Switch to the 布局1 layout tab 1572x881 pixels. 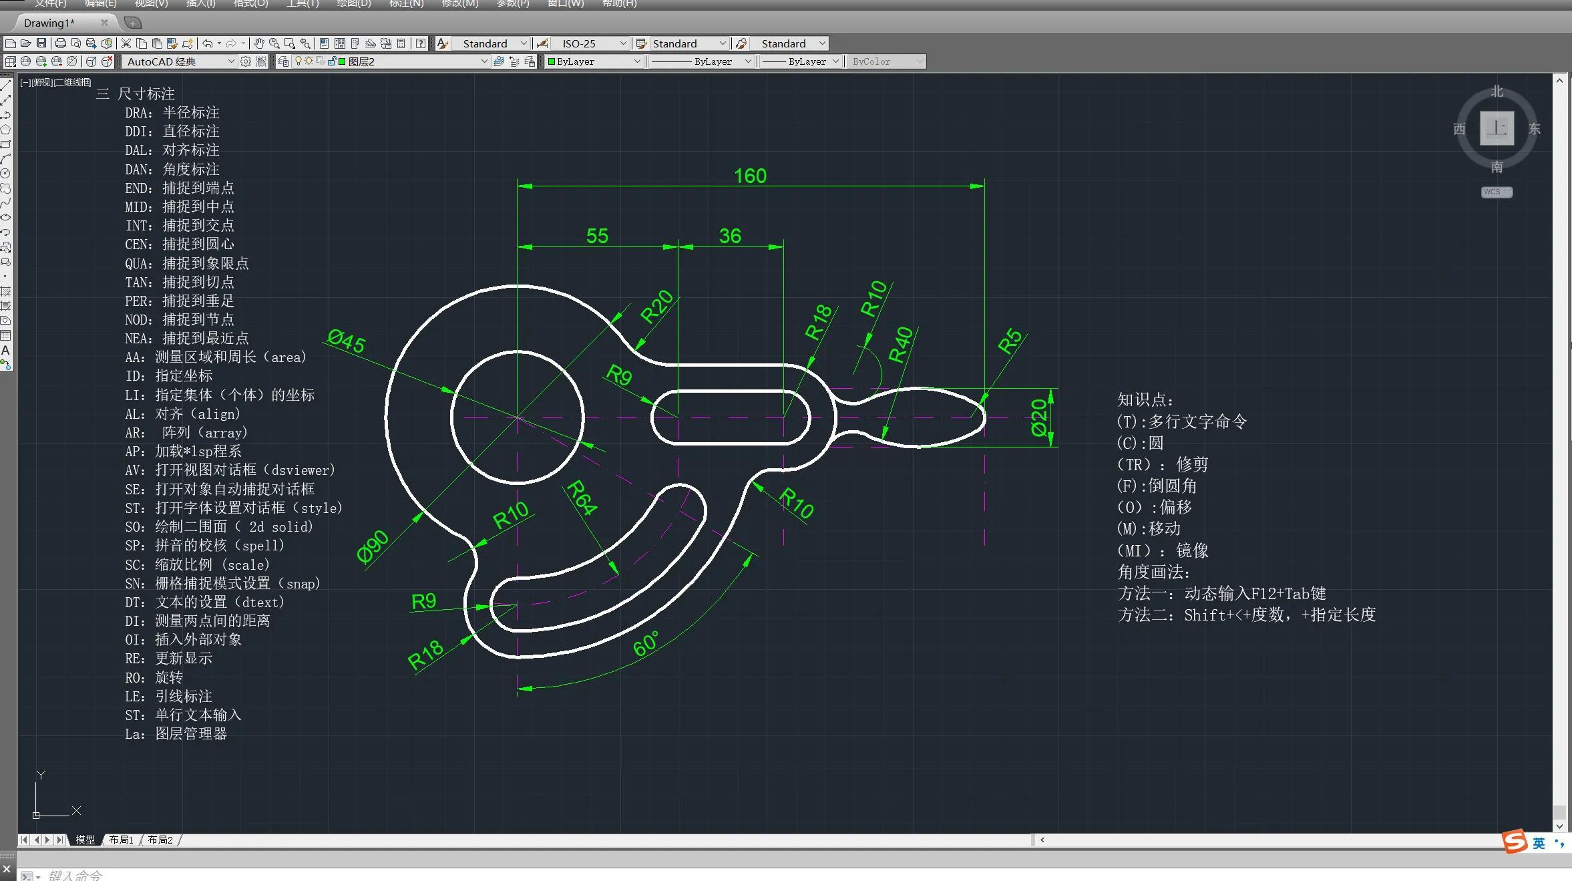tap(122, 840)
